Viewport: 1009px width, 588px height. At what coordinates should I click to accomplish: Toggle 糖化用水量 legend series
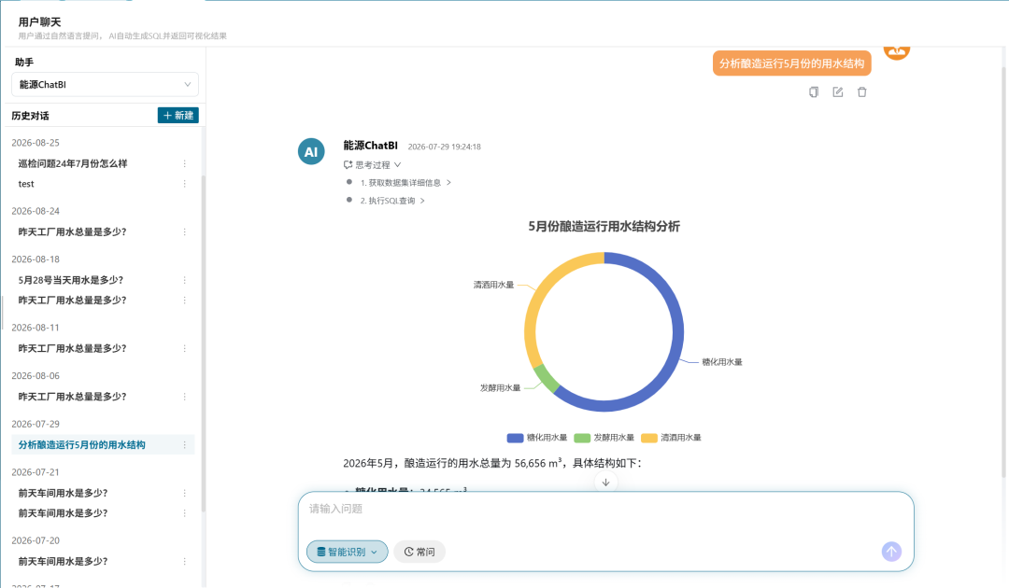537,438
